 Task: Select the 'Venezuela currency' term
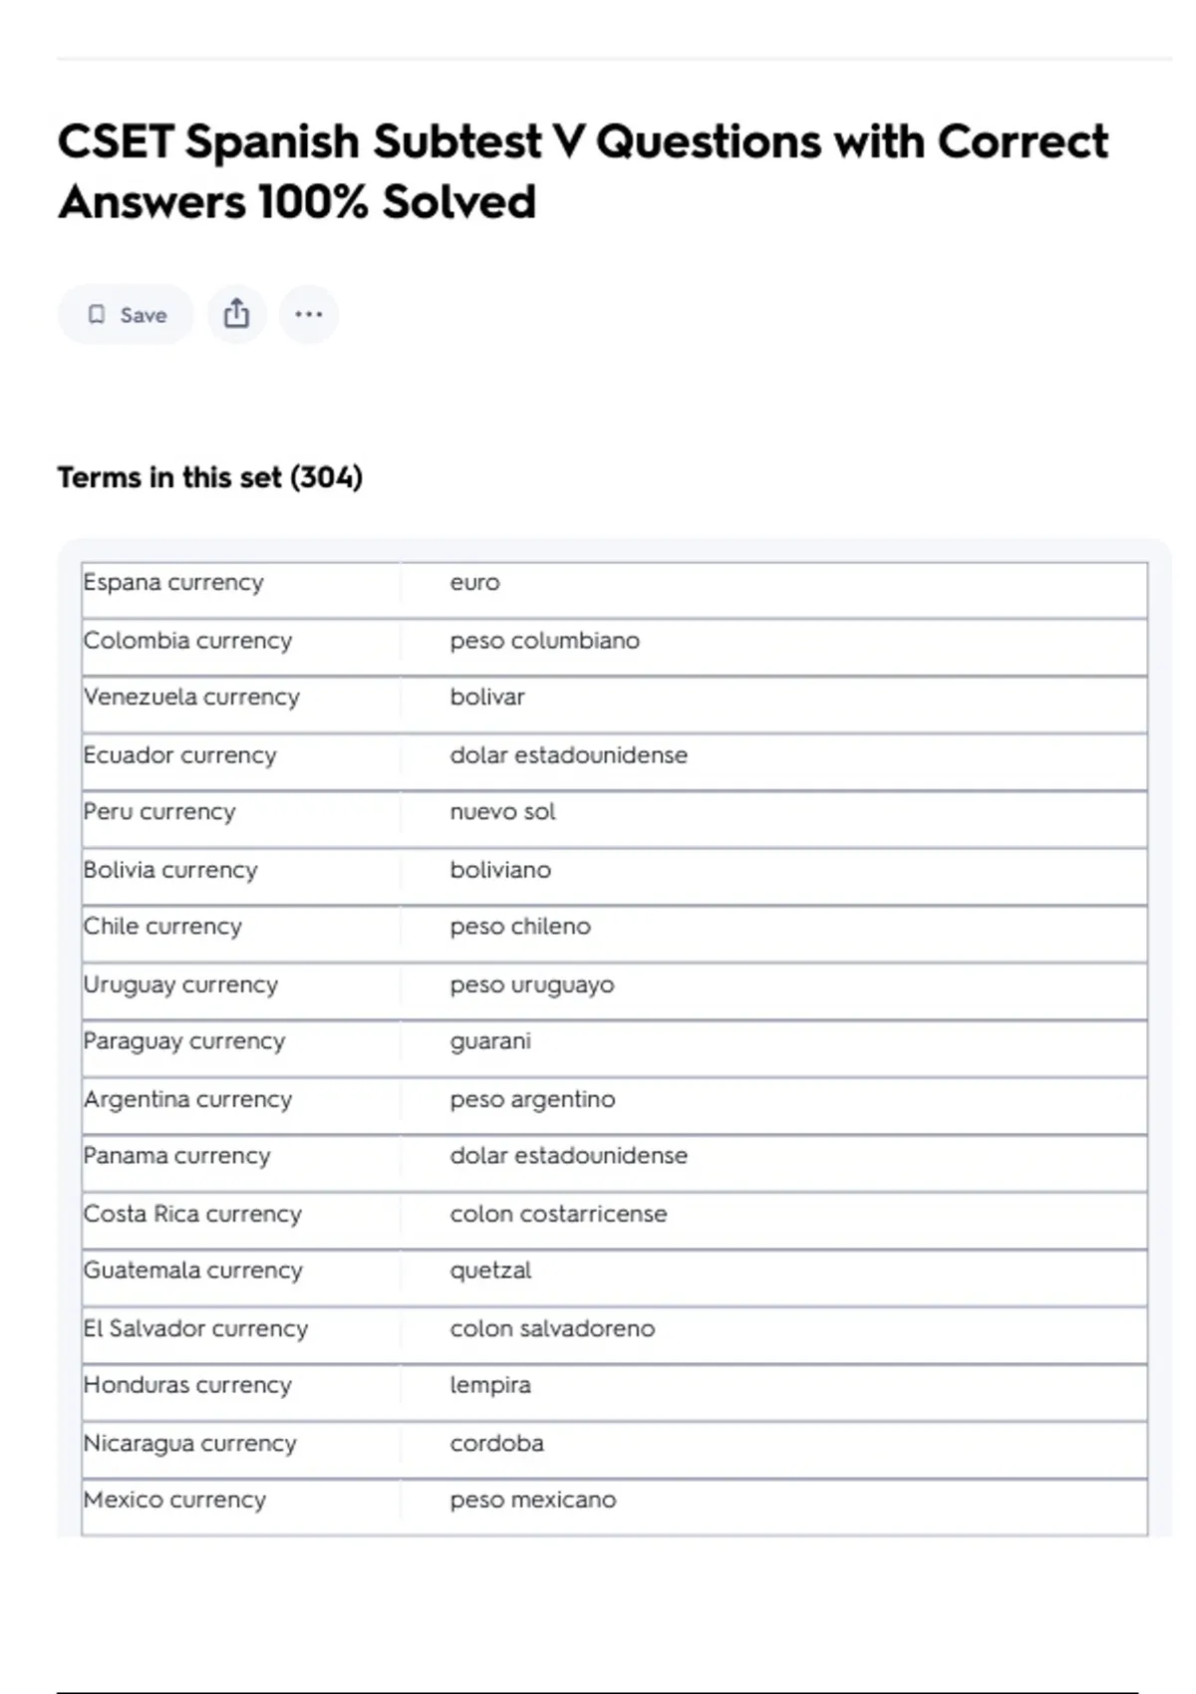tap(191, 697)
